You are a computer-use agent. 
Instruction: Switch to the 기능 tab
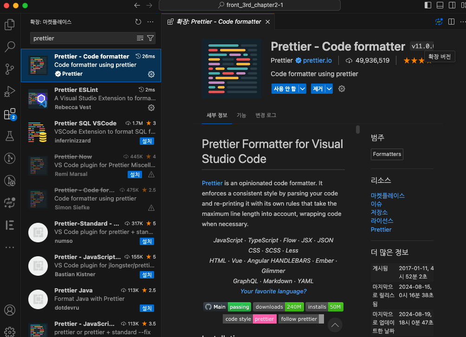point(241,115)
